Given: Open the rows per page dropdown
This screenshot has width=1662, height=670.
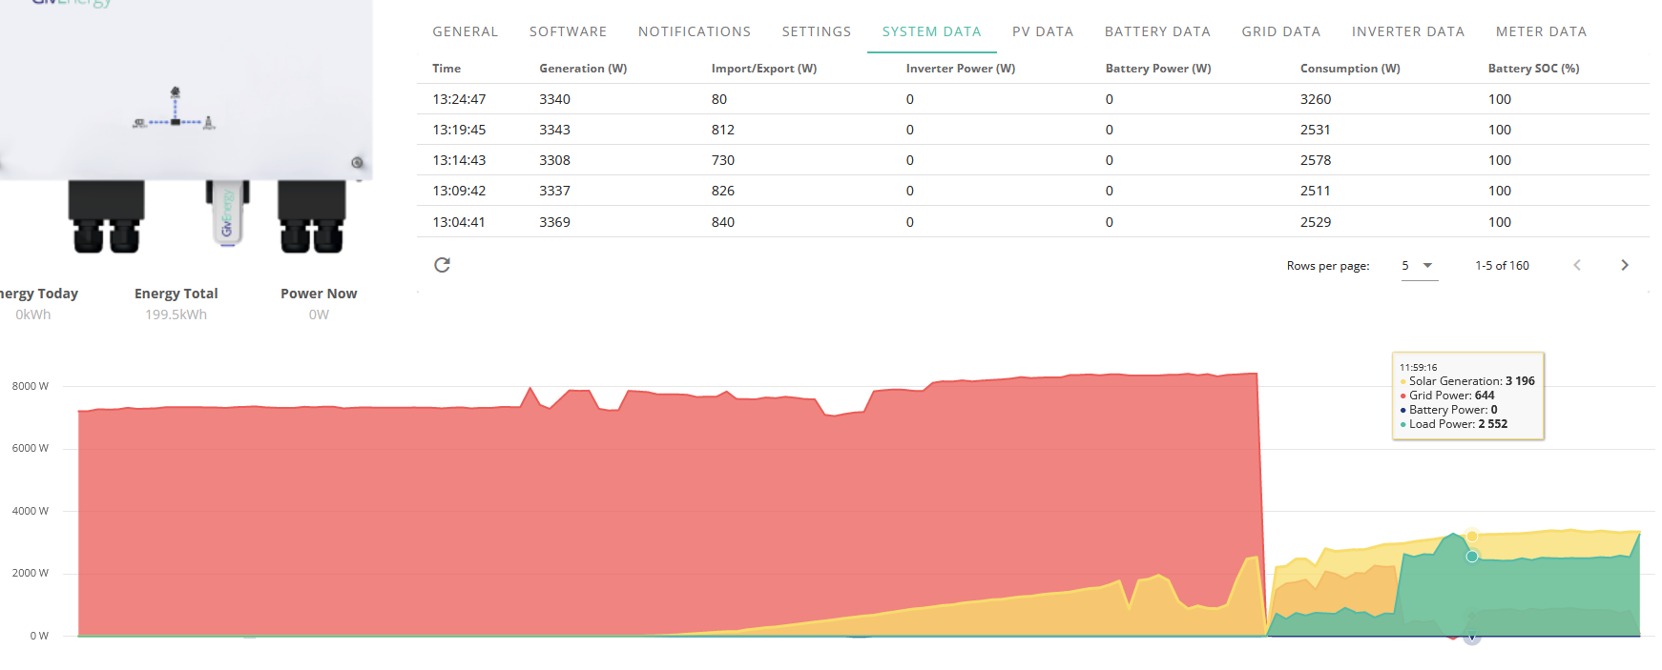Looking at the screenshot, I should tap(1419, 266).
